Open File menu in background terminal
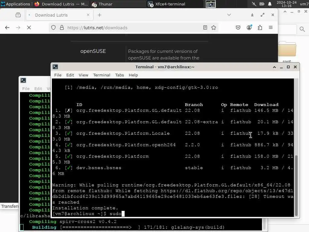This screenshot has height=232, width=309. pos(26,89)
